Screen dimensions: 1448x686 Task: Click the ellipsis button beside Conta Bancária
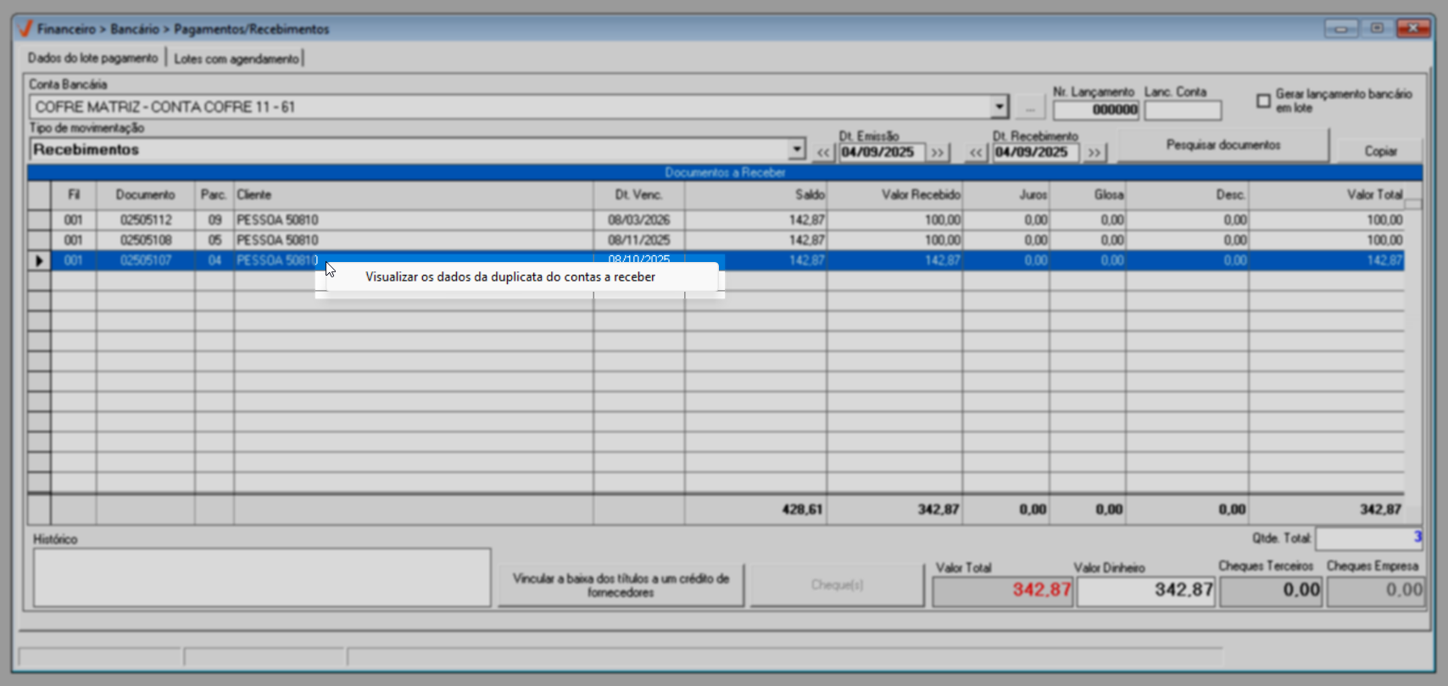point(1030,108)
